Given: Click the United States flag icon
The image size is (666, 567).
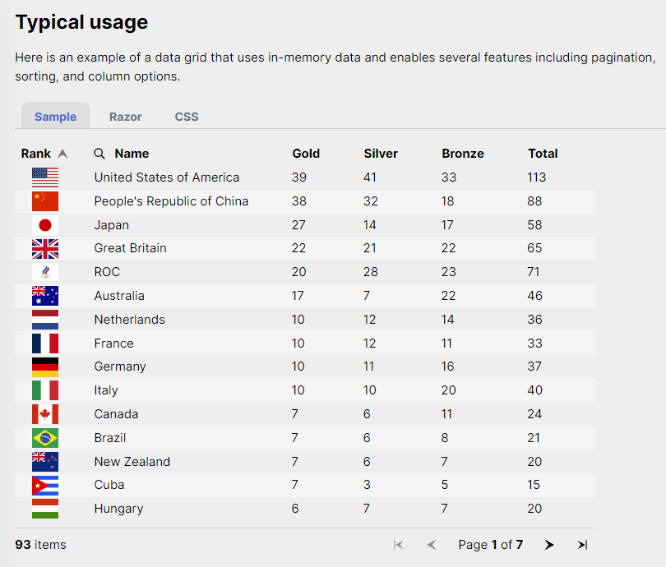Looking at the screenshot, I should [x=45, y=177].
